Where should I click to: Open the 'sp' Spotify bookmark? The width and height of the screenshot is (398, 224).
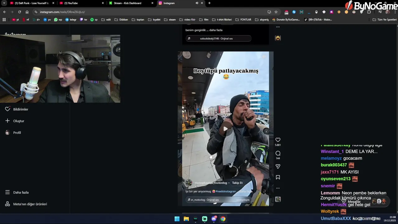[94, 20]
